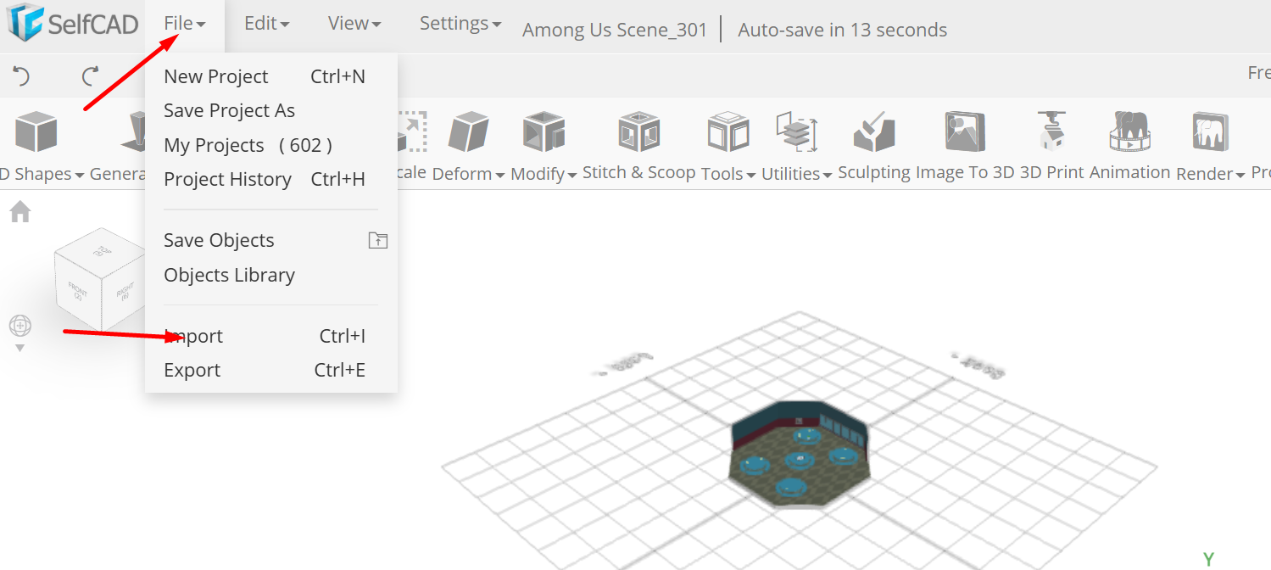Open the Animation tool
1271x570 pixels.
pyautogui.click(x=1129, y=146)
